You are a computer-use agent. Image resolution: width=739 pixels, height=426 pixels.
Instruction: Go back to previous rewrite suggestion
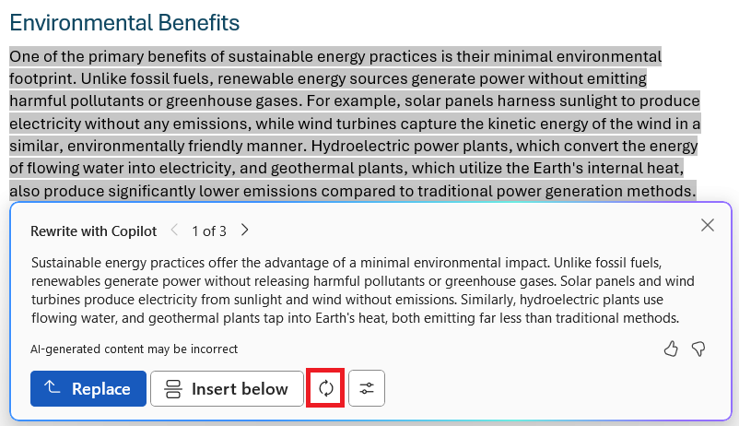[174, 231]
